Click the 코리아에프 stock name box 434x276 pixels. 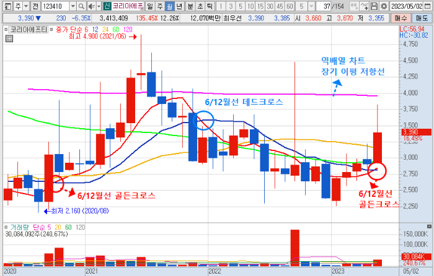point(128,6)
